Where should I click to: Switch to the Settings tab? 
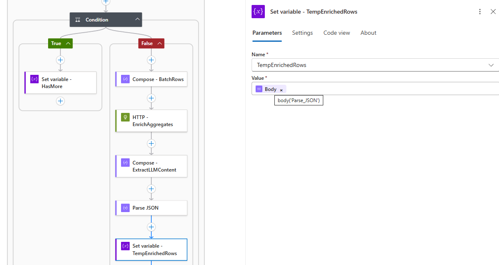pos(302,33)
